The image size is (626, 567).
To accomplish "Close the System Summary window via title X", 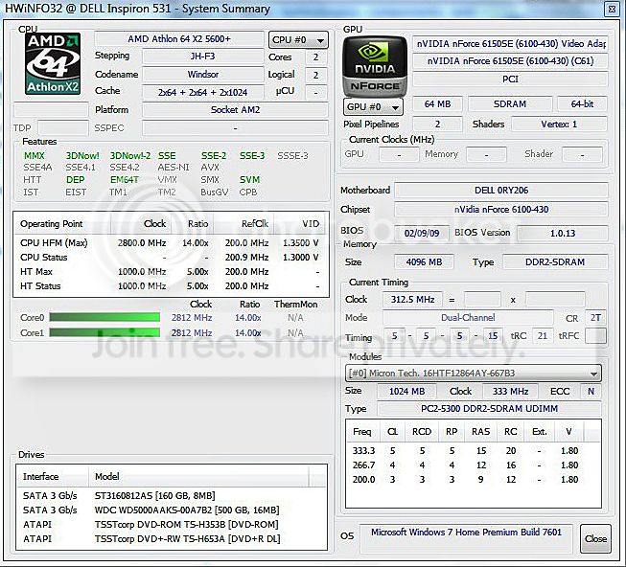I will 612,9.
